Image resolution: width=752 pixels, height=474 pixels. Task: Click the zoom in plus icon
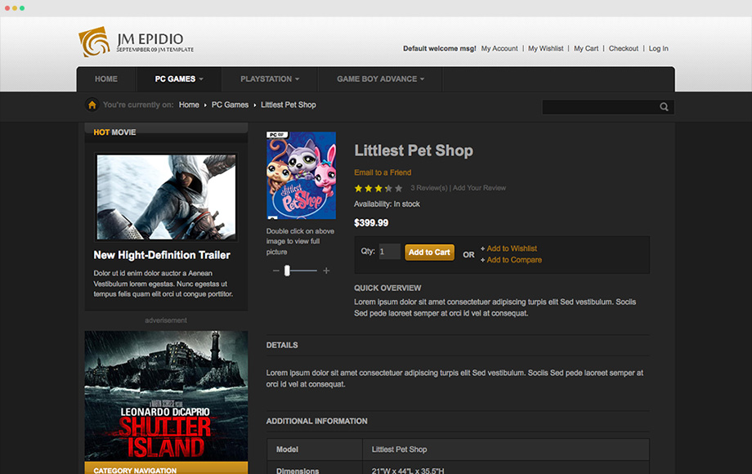(326, 271)
